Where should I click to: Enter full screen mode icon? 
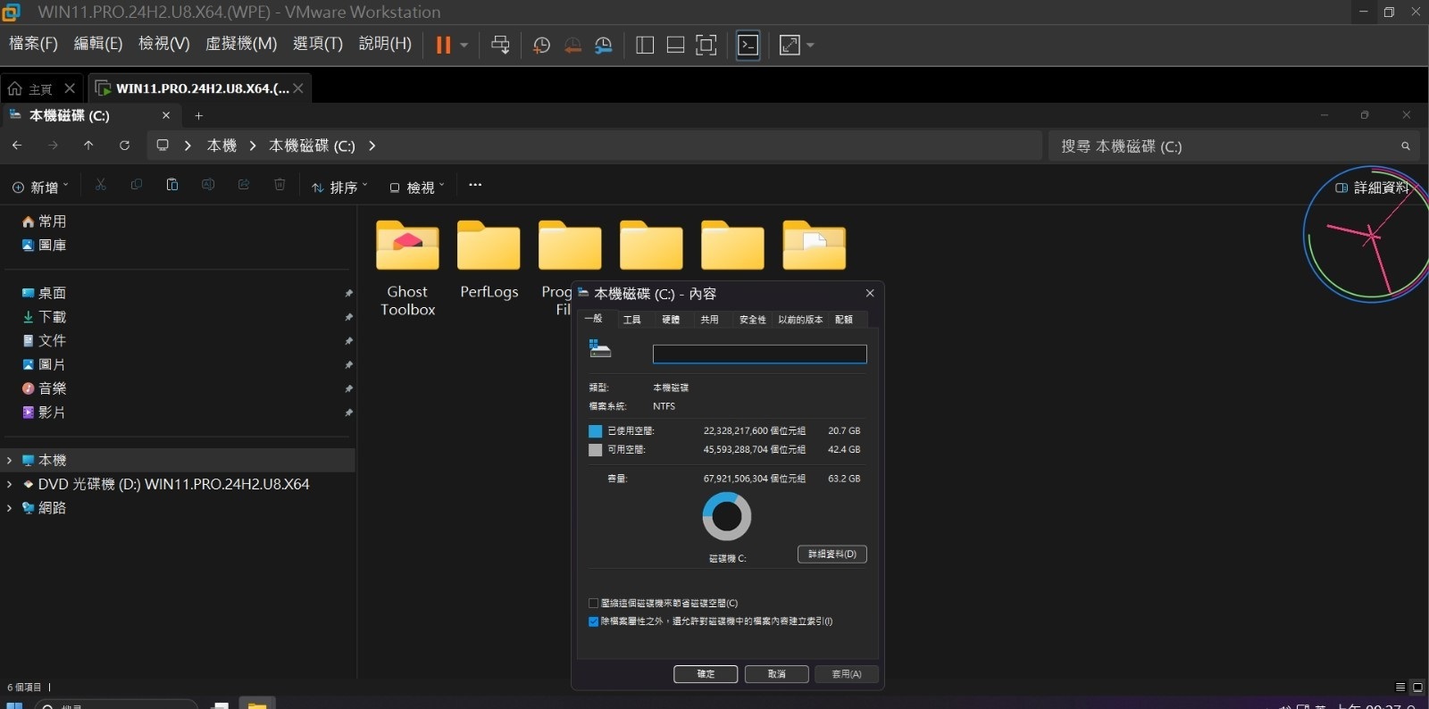(x=706, y=45)
